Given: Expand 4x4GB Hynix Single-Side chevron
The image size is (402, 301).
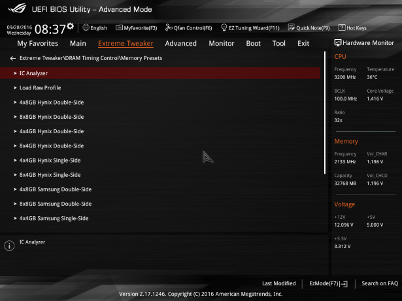Looking at the screenshot, I should point(15,161).
